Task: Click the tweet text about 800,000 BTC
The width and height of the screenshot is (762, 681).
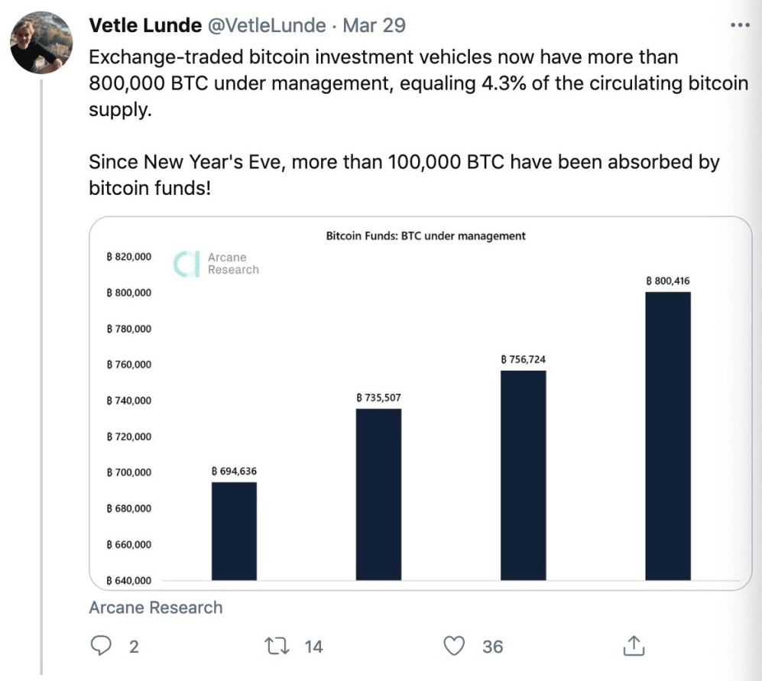Action: pyautogui.click(x=418, y=82)
